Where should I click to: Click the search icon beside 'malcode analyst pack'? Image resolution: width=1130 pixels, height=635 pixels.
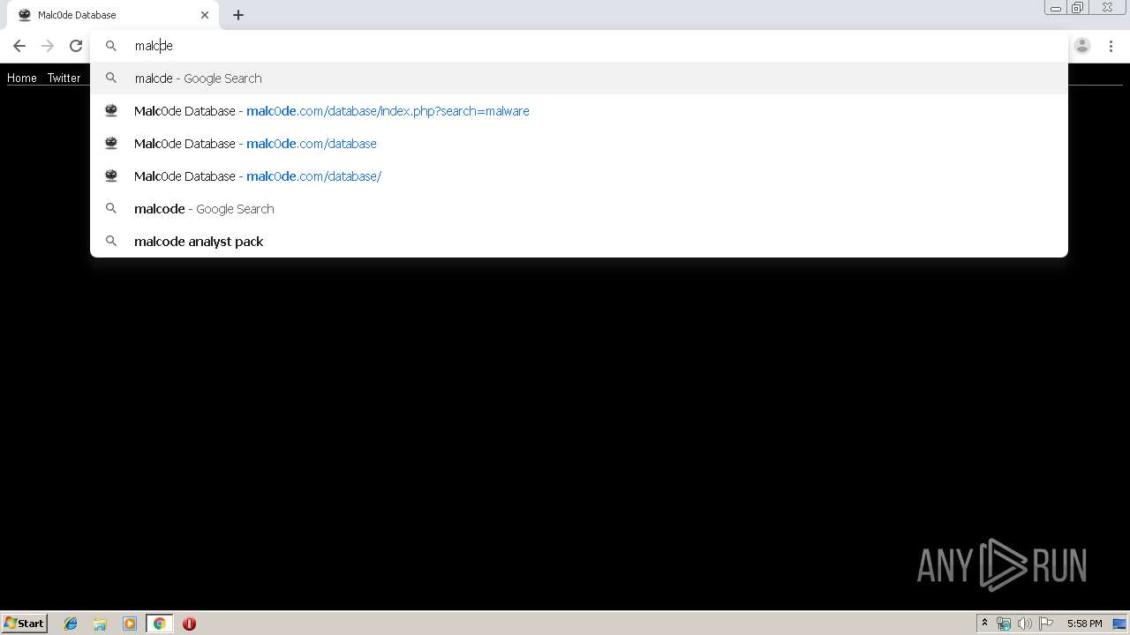(111, 241)
